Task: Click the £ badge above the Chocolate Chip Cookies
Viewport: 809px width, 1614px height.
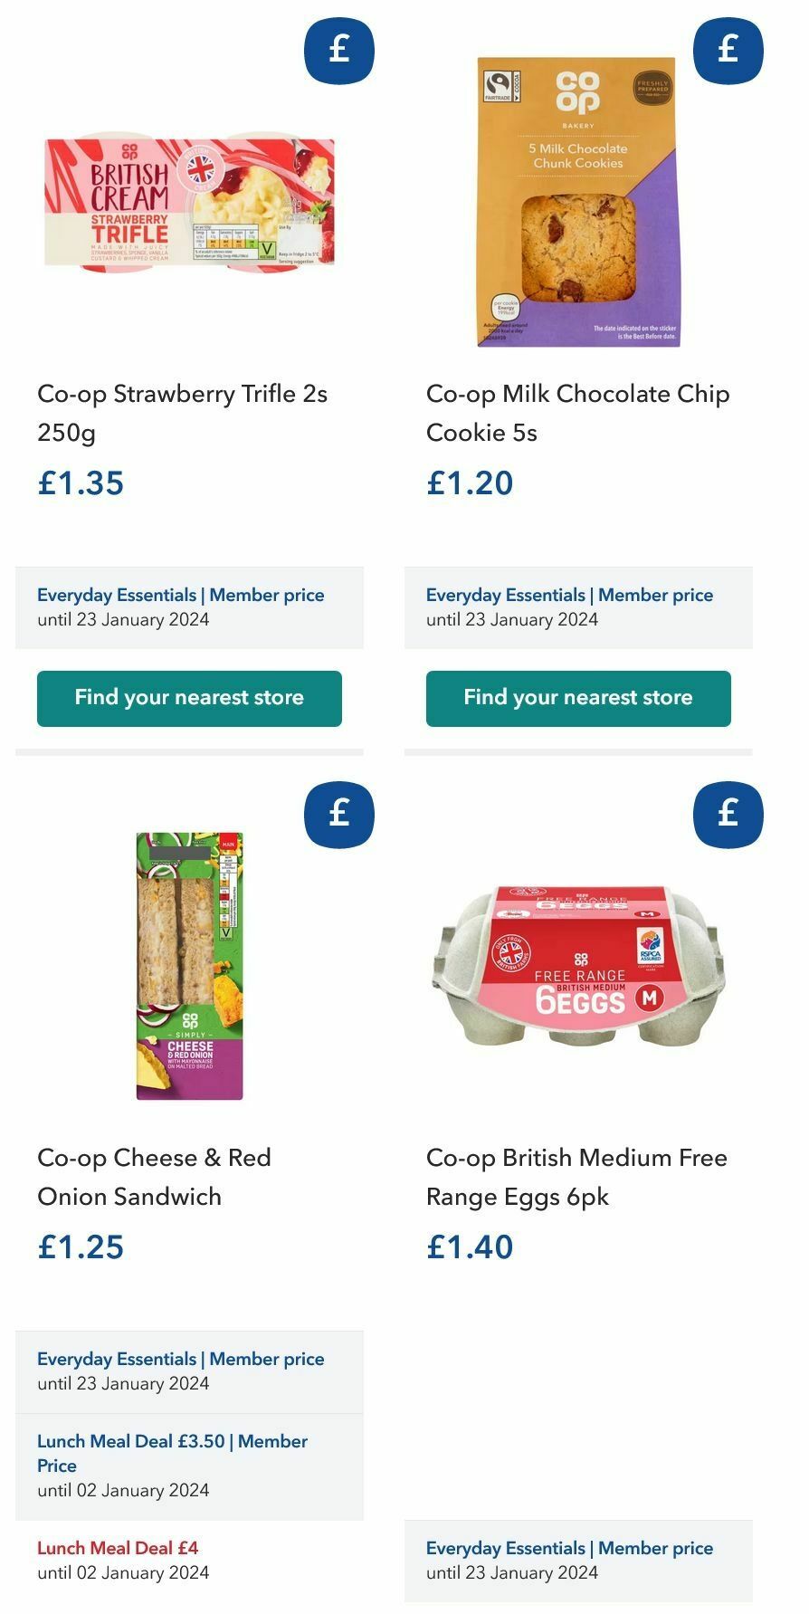Action: [728, 52]
